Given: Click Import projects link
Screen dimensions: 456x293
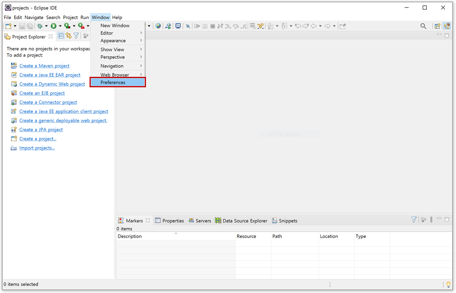Looking at the screenshot, I should (x=37, y=148).
